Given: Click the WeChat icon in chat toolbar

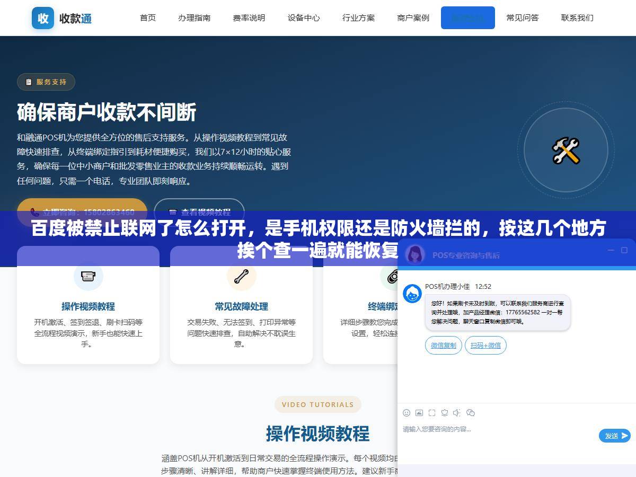Looking at the screenshot, I should click(x=470, y=412).
